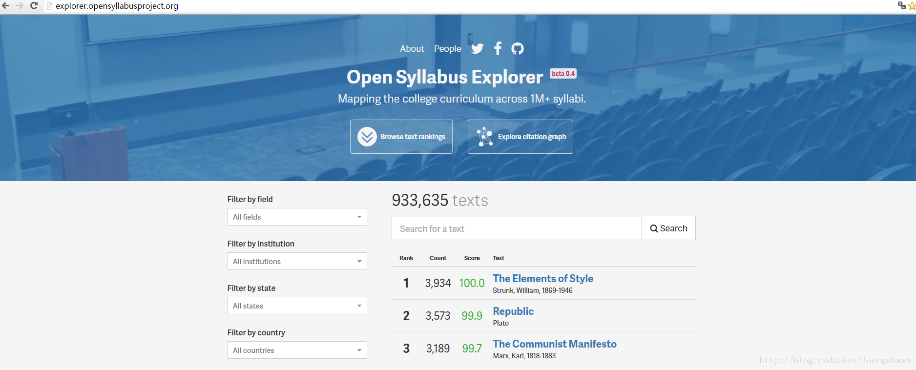Viewport: 916px width, 370px height.
Task: Open the GitHub link icon
Action: (x=518, y=48)
